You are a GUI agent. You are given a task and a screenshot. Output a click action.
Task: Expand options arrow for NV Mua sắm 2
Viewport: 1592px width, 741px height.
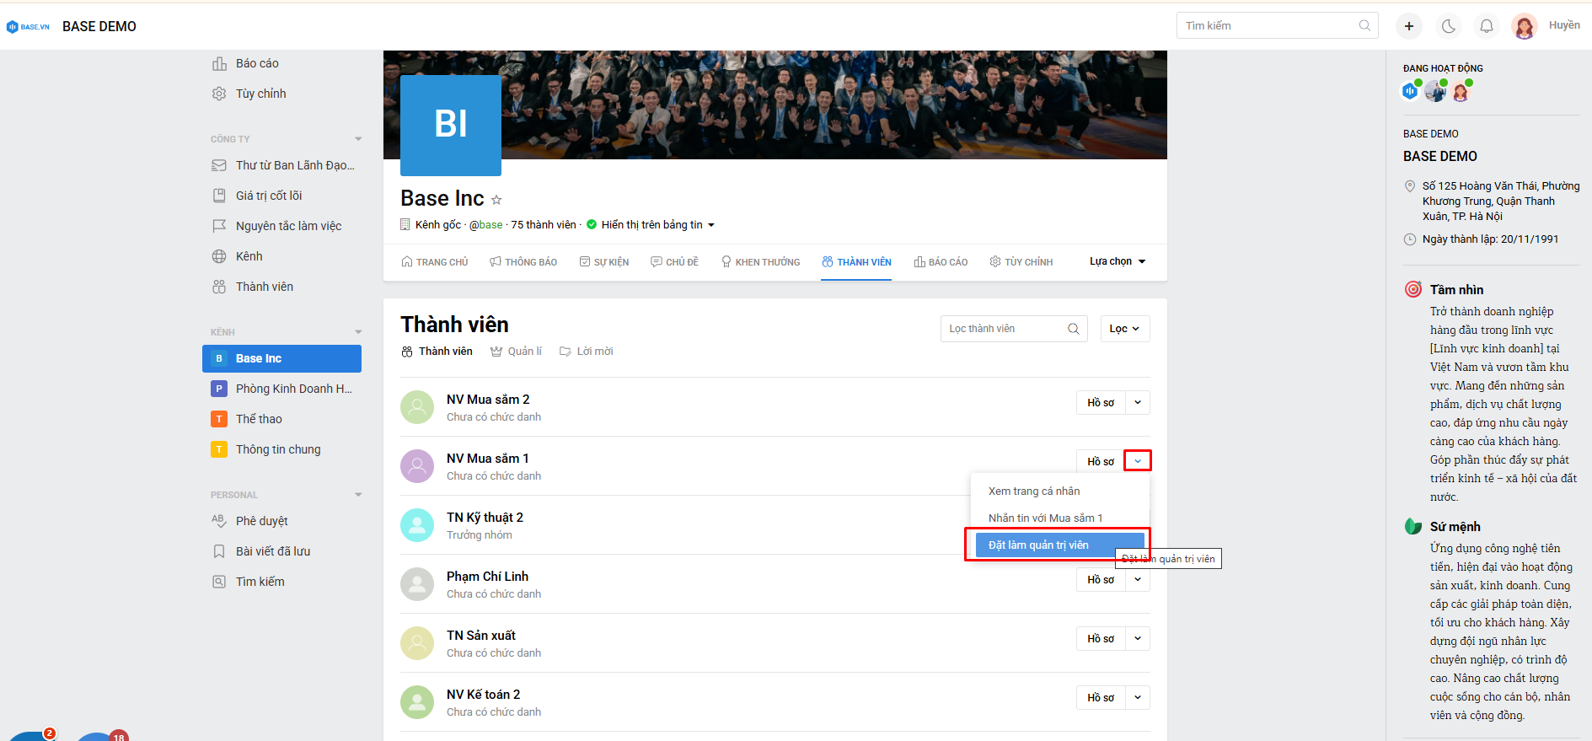point(1138,402)
